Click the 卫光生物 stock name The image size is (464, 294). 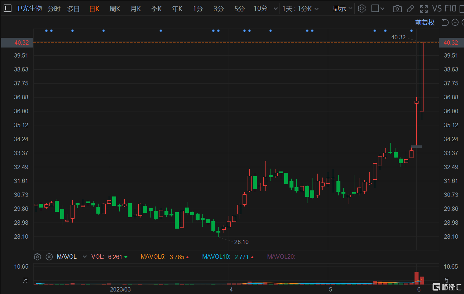tap(29, 9)
